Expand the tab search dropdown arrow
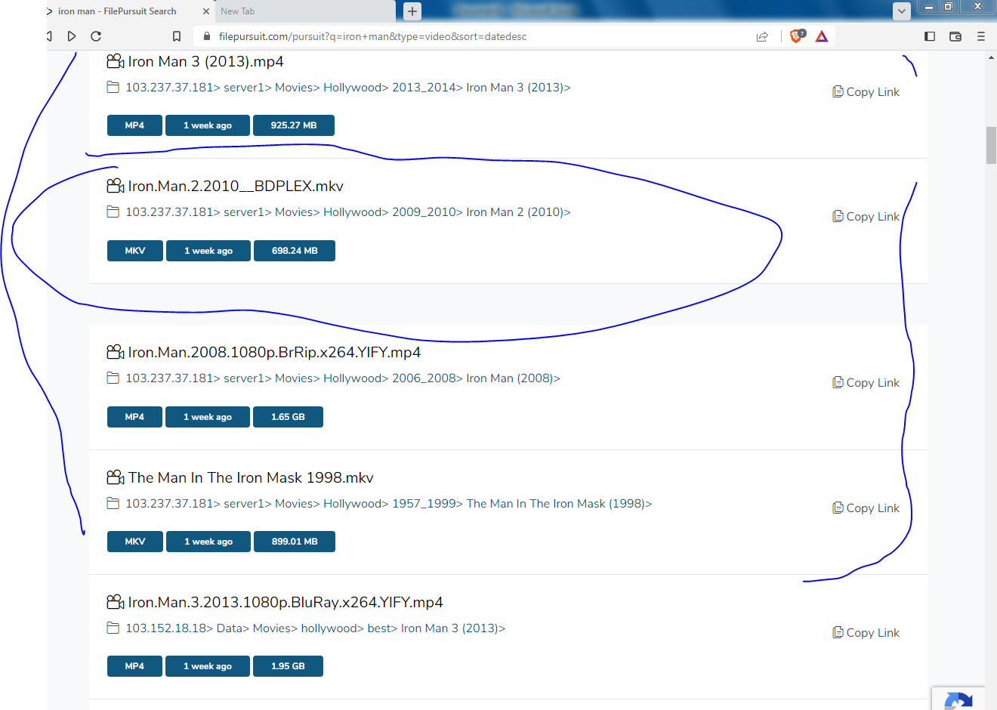Viewport: 997px width, 710px height. point(902,11)
